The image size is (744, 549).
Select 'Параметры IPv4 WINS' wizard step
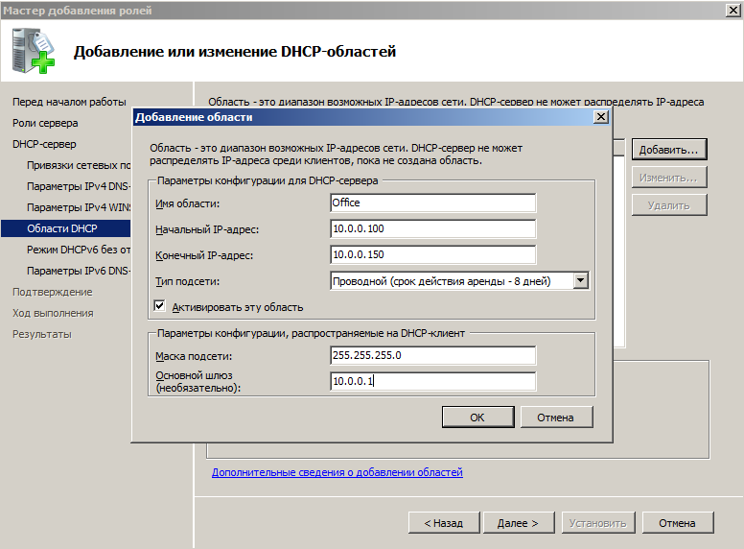pyautogui.click(x=79, y=207)
